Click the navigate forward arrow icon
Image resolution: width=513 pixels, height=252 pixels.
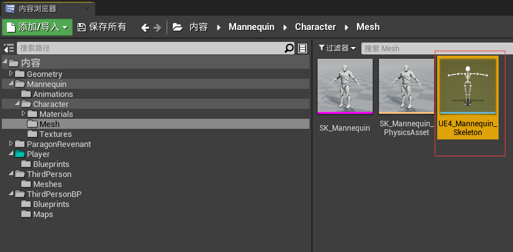[157, 28]
